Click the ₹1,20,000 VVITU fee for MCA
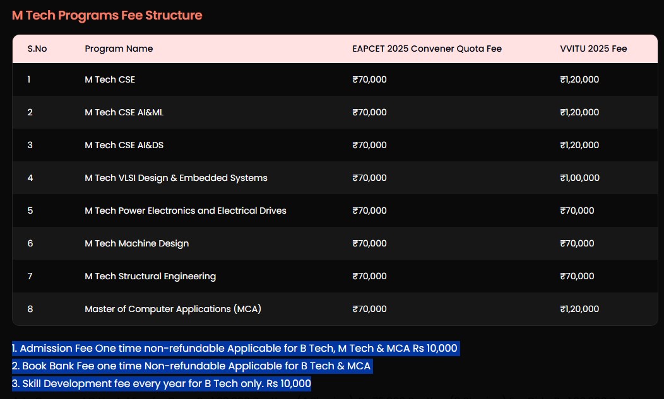 coord(579,309)
